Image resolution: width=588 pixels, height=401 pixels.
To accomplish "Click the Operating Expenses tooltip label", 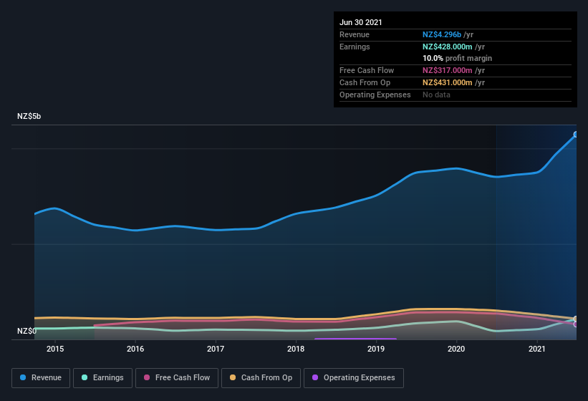I will pos(375,95).
